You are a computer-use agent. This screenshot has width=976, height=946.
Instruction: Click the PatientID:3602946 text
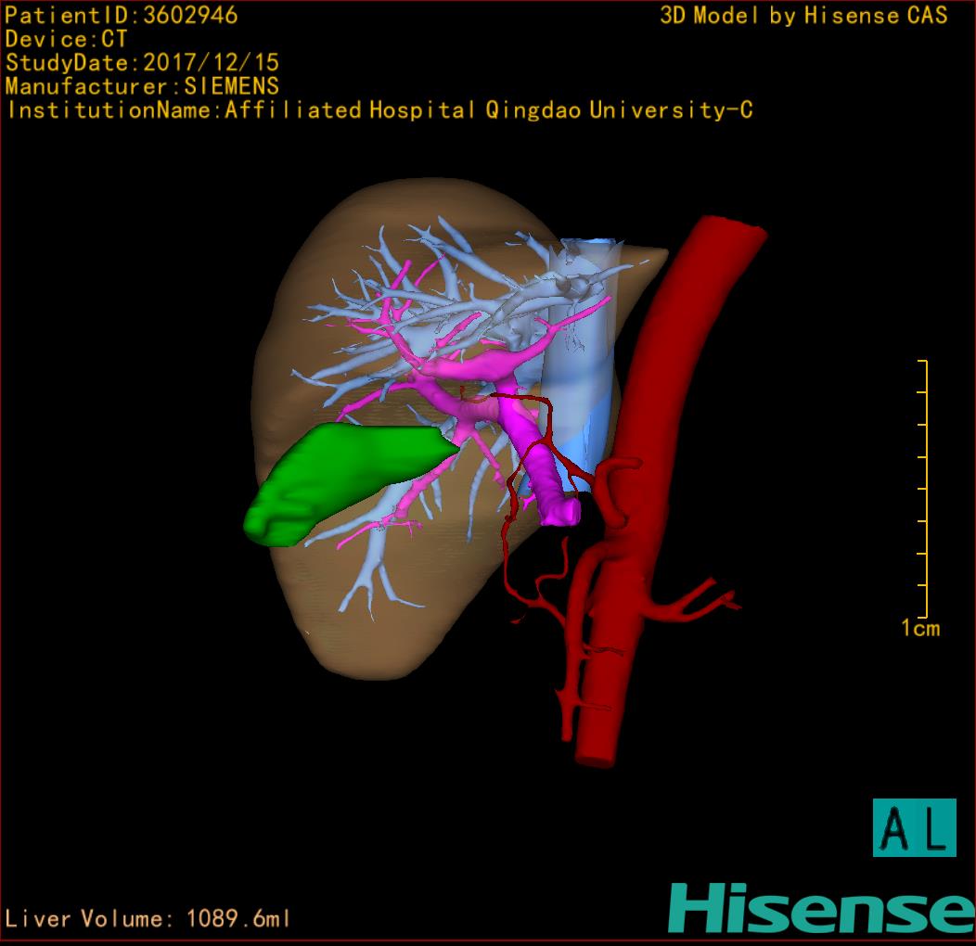[122, 16]
